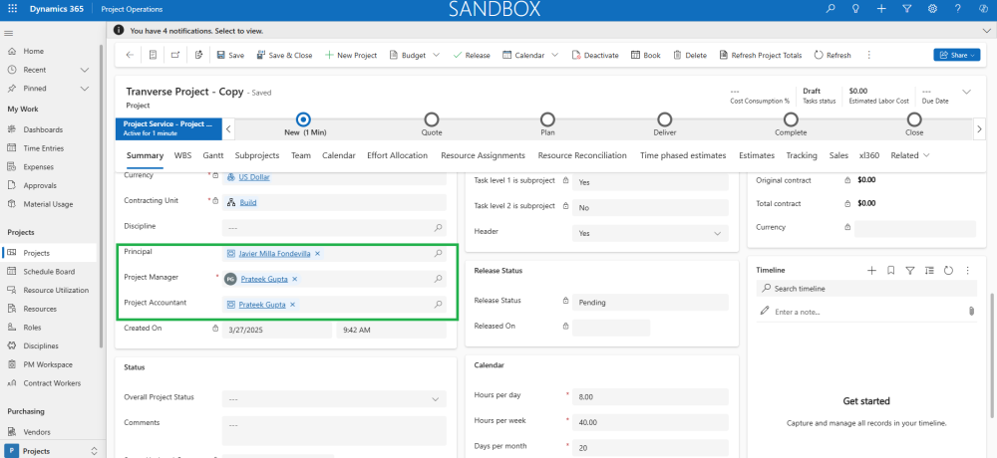Open the Settings gear icon
This screenshot has height=458, width=997.
click(x=933, y=9)
